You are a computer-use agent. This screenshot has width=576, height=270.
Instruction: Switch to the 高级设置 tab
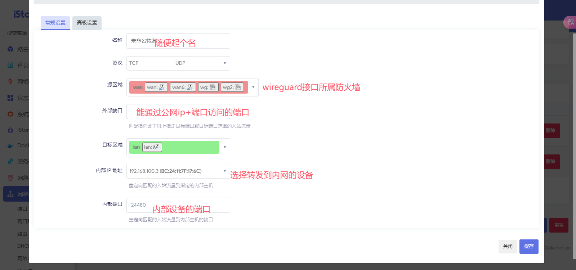[x=87, y=23]
